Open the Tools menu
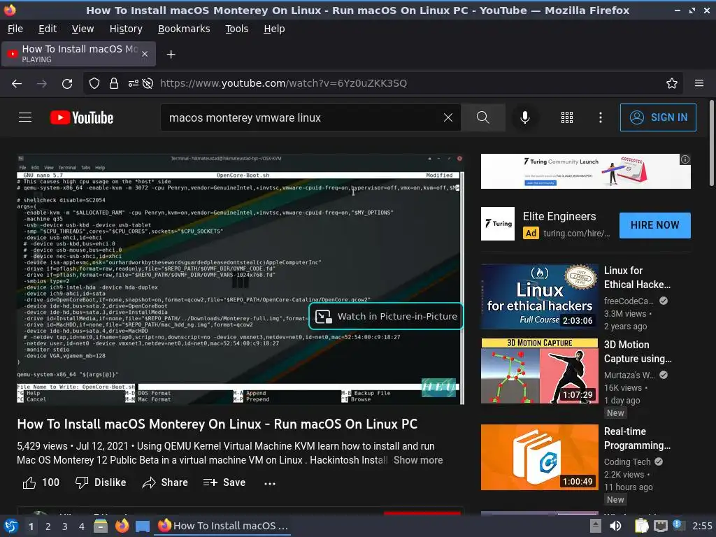This screenshot has width=716, height=537. (236, 29)
